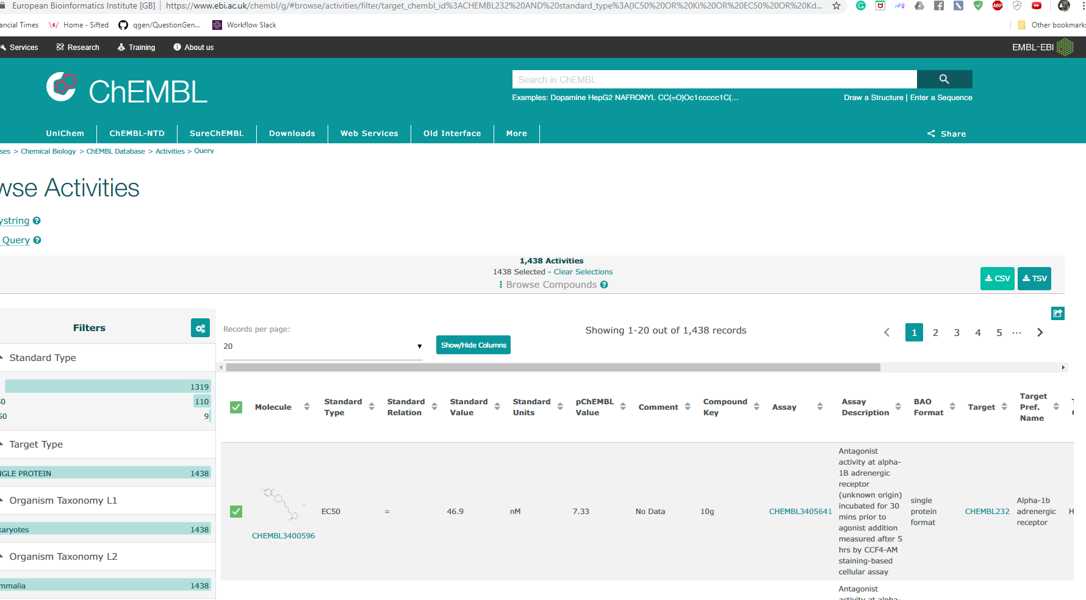The height and width of the screenshot is (600, 1086).
Task: Open the Facebook extension icon
Action: point(939,6)
